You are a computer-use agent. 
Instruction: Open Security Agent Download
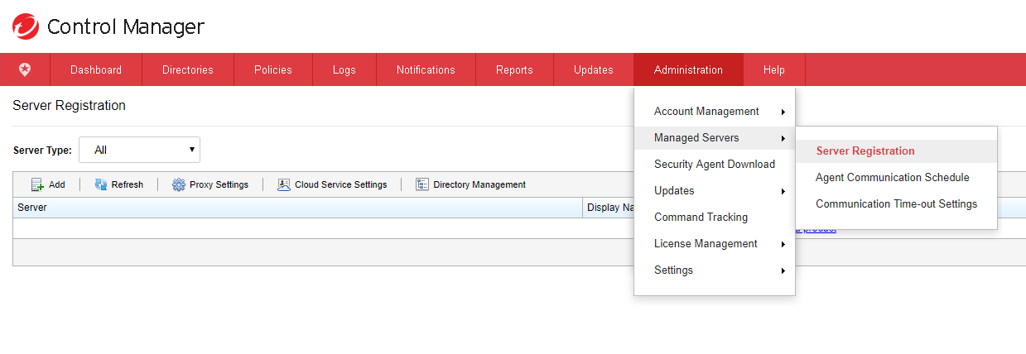tap(714, 165)
